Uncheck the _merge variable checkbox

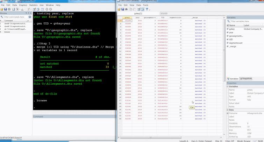(x=228, y=46)
